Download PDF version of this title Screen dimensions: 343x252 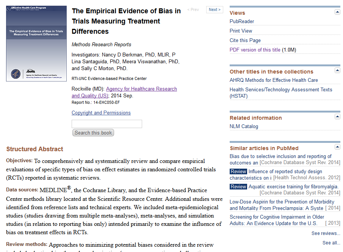[255, 50]
